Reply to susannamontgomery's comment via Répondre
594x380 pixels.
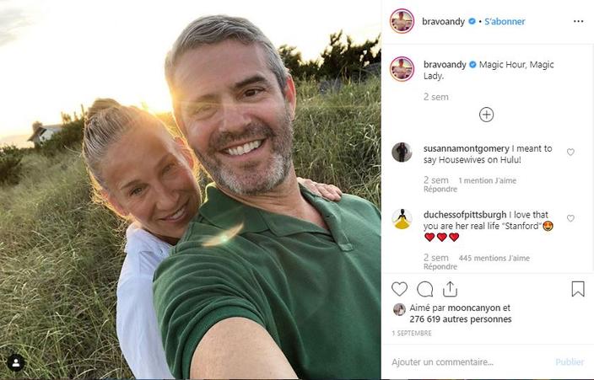440,190
